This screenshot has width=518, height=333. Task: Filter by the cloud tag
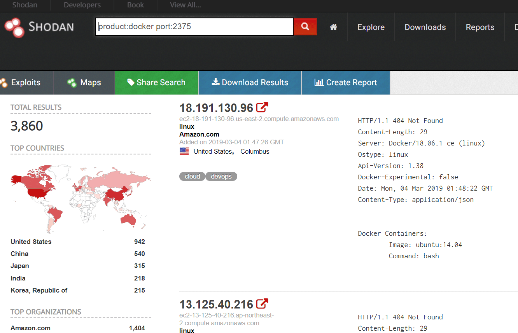(x=192, y=177)
